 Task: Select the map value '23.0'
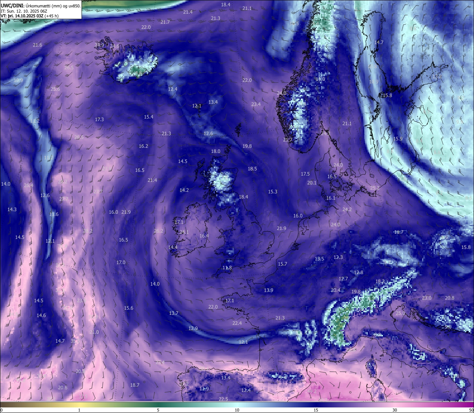(x=427, y=298)
